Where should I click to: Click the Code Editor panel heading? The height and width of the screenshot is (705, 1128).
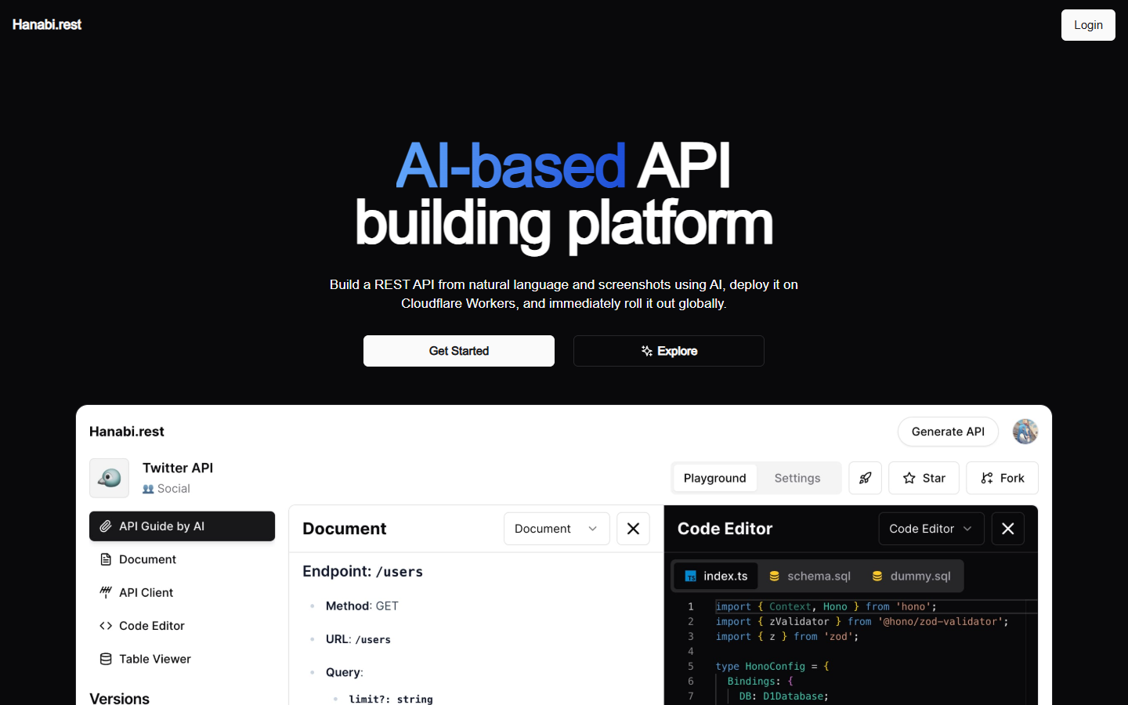[x=725, y=529]
